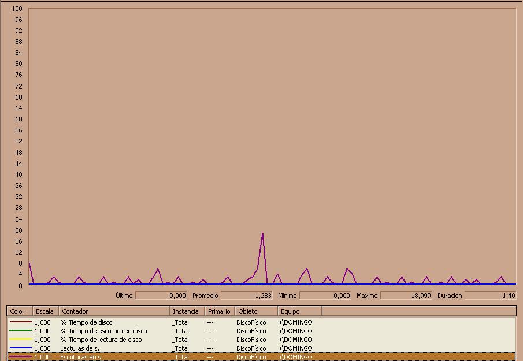The width and height of the screenshot is (523, 361).
Task: Select the % Tiempo de escritura en disco row
Action: click(261, 331)
